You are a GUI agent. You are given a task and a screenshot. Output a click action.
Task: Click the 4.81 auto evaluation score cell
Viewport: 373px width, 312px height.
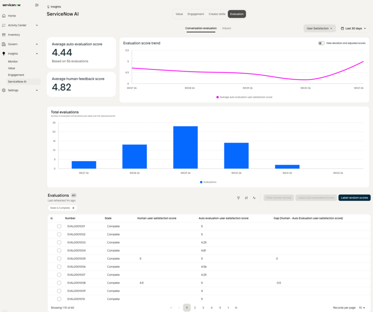click(203, 251)
